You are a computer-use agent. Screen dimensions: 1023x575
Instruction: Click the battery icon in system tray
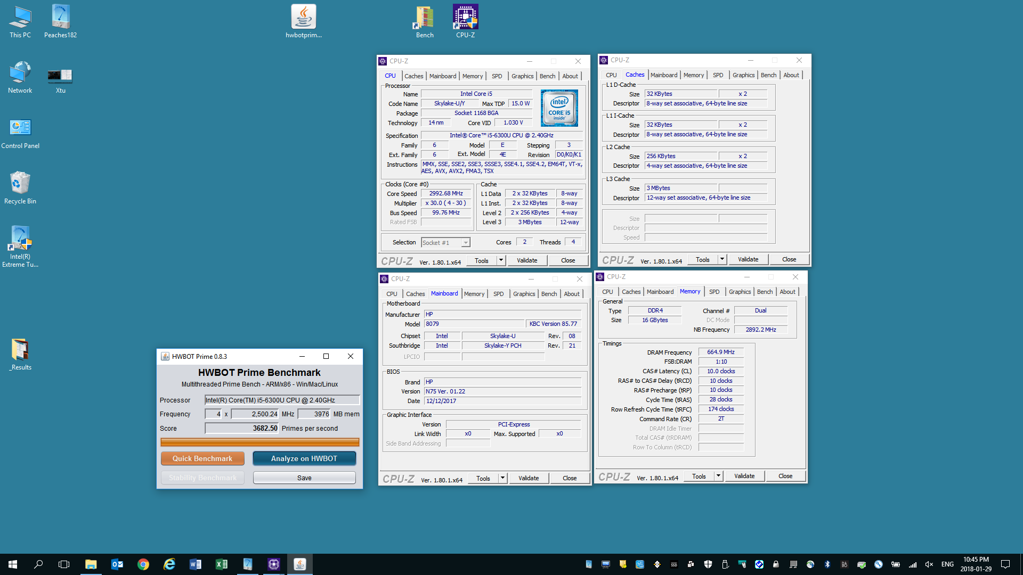[x=896, y=564]
